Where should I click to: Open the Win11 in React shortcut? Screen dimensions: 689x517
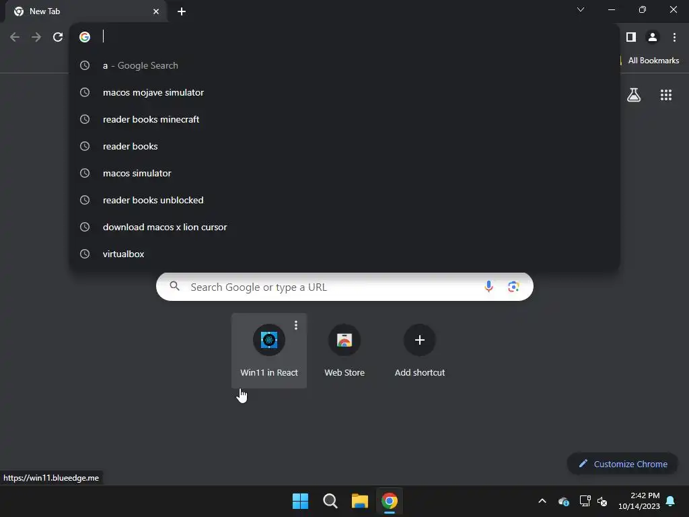[x=269, y=350]
